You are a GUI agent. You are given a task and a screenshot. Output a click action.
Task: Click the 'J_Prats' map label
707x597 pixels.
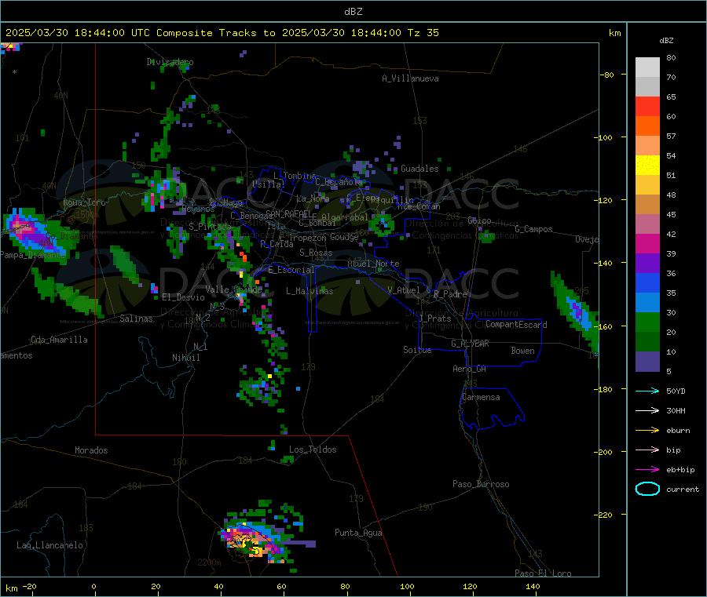(434, 319)
